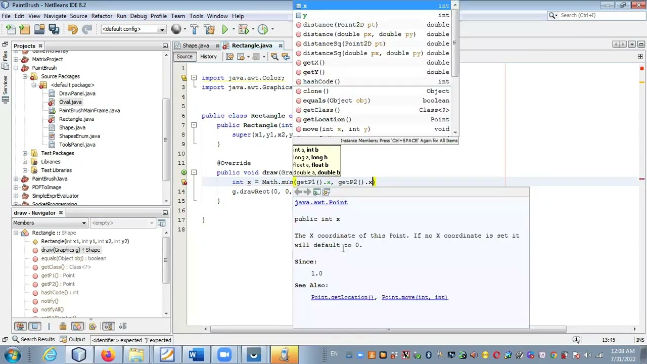647x364 pixels.
Task: Collapse Rectangle class node in Navigator
Action: point(16,233)
